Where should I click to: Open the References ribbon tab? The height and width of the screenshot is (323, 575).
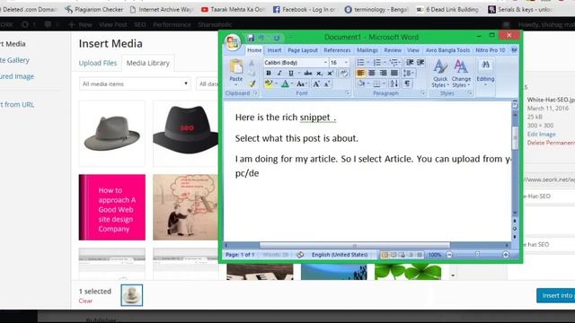[337, 50]
